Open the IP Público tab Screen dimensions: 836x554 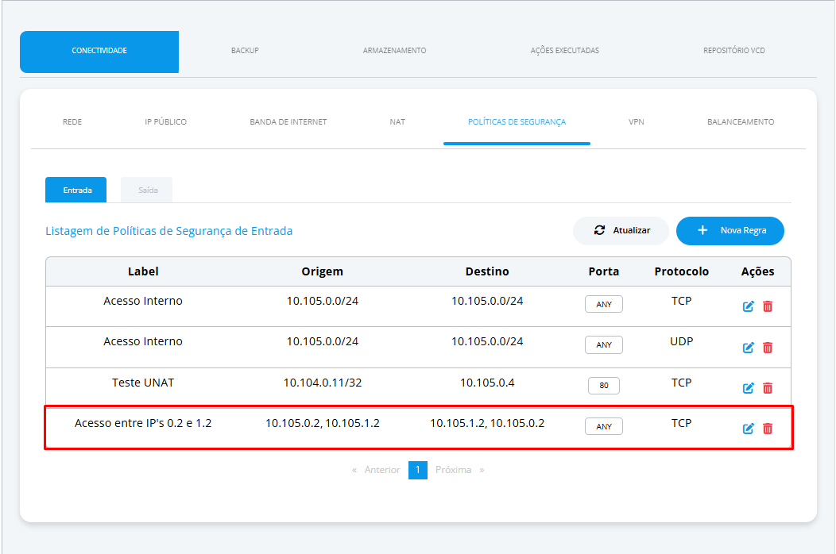pyautogui.click(x=166, y=122)
